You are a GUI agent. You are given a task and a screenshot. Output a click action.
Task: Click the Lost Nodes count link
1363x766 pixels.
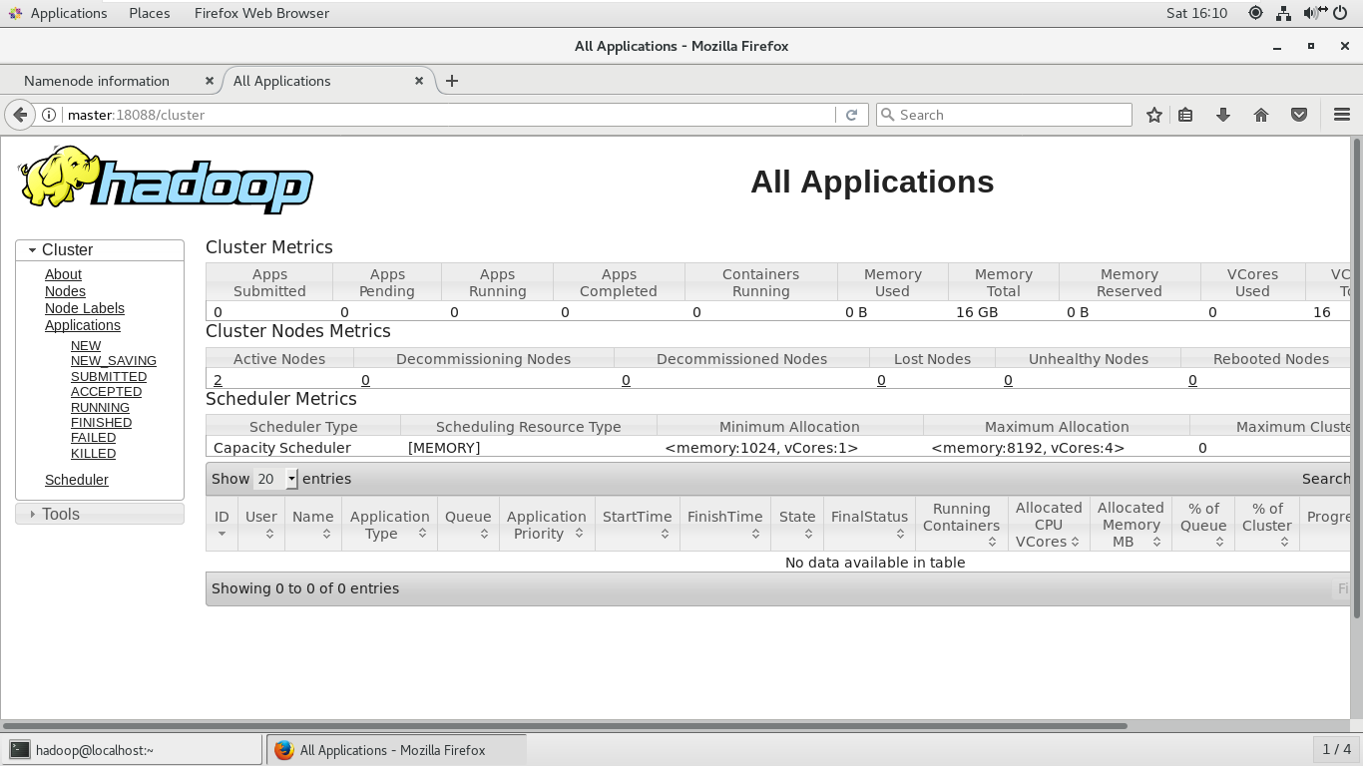[x=881, y=380]
